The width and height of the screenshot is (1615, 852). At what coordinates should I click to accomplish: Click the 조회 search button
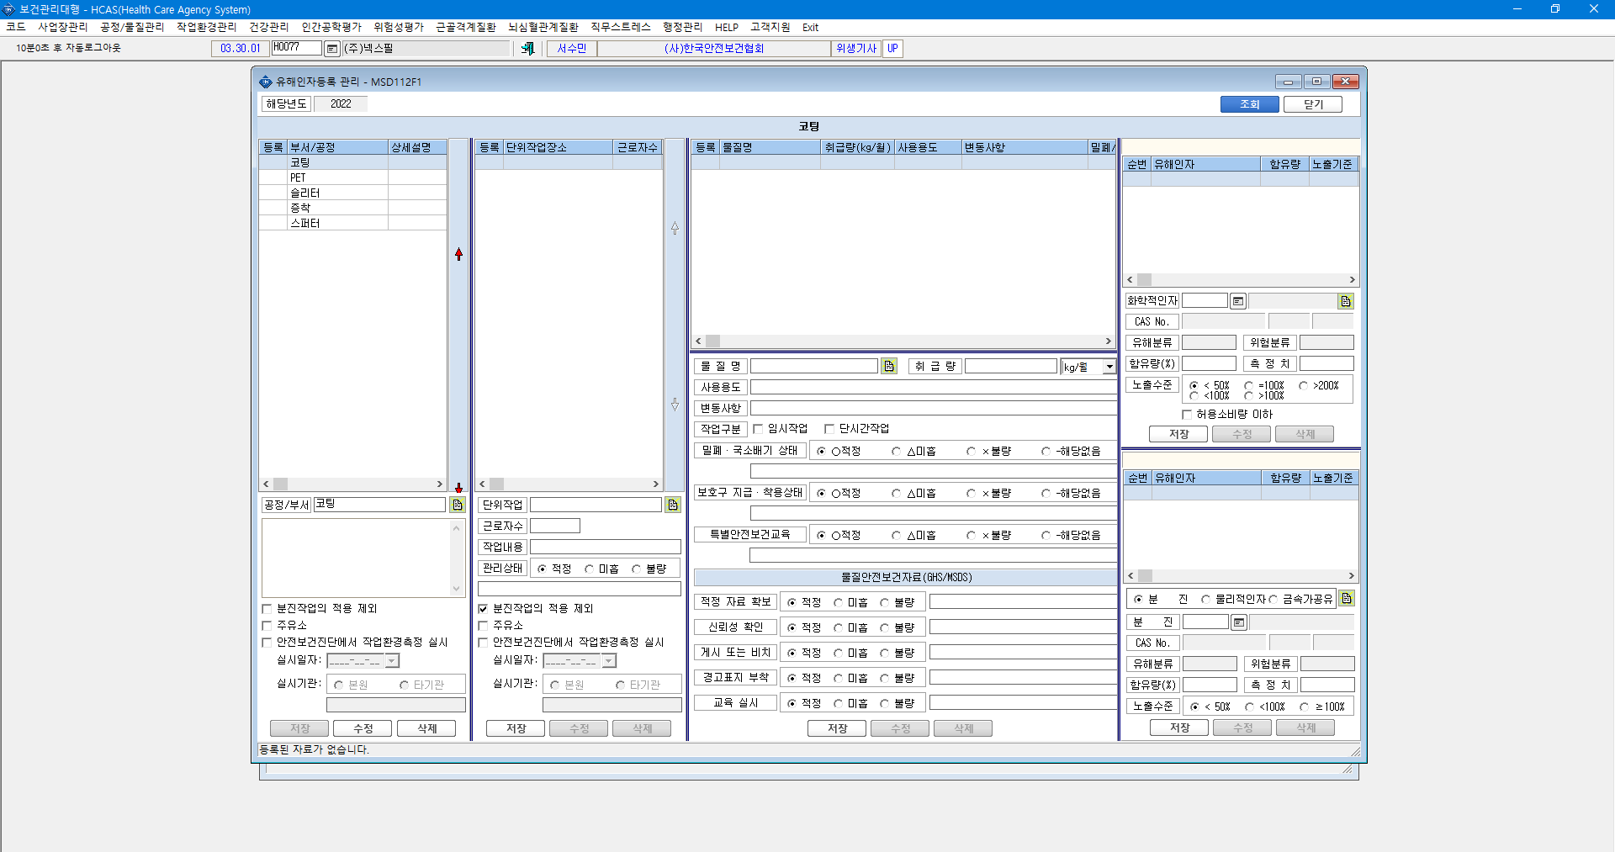pos(1250,104)
